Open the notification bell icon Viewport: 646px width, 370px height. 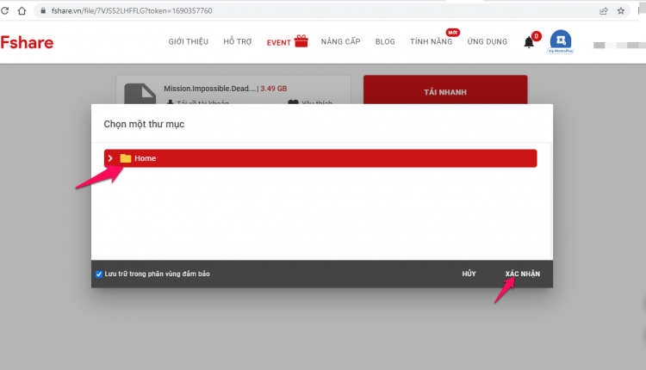pyautogui.click(x=529, y=42)
